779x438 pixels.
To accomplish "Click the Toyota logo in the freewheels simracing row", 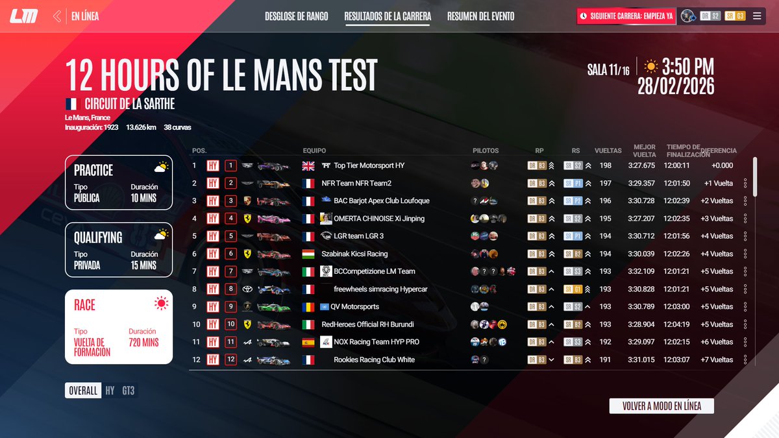I will 247,289.
